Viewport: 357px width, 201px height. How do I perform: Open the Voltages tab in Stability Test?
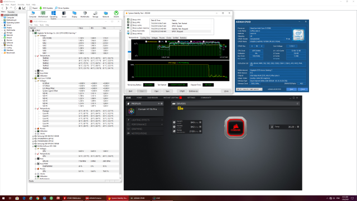[x=155, y=38]
